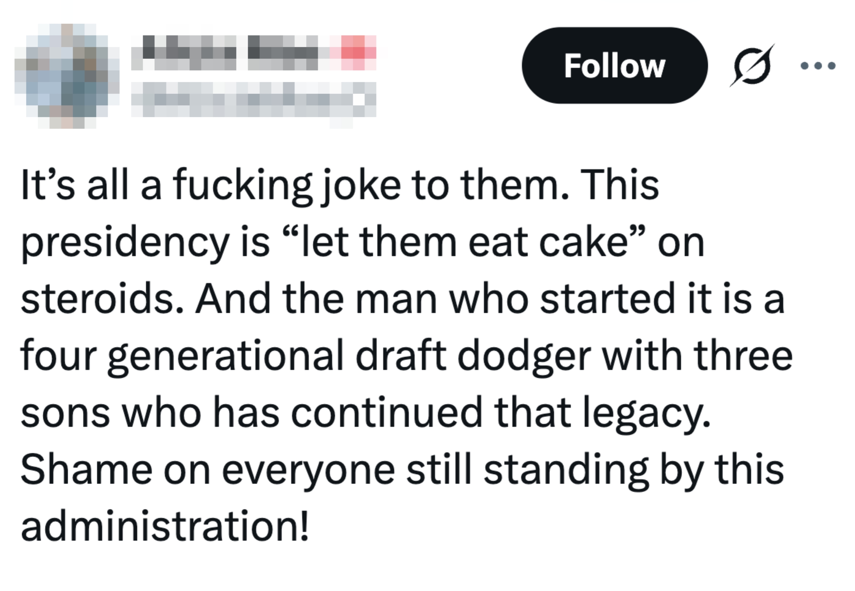Open Grok explain-post icon
This screenshot has width=855, height=591.
(x=751, y=66)
